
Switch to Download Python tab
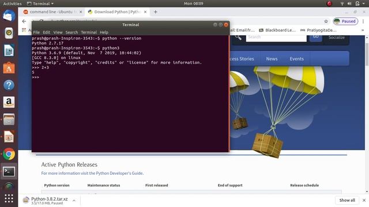point(117,11)
